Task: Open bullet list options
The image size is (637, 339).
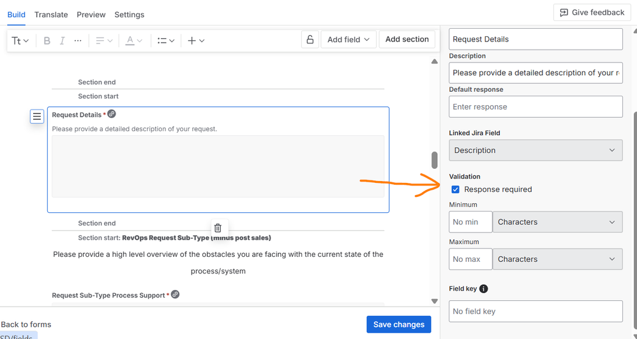Action: coord(166,41)
